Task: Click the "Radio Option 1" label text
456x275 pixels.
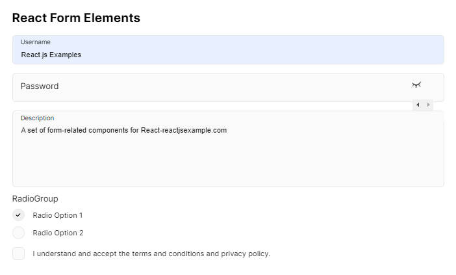Action: (x=58, y=215)
